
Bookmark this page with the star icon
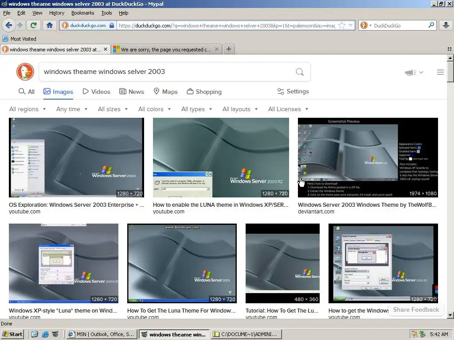pyautogui.click(x=342, y=25)
